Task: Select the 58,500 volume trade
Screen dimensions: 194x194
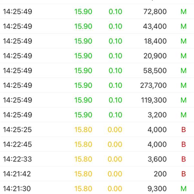Action: [155, 70]
